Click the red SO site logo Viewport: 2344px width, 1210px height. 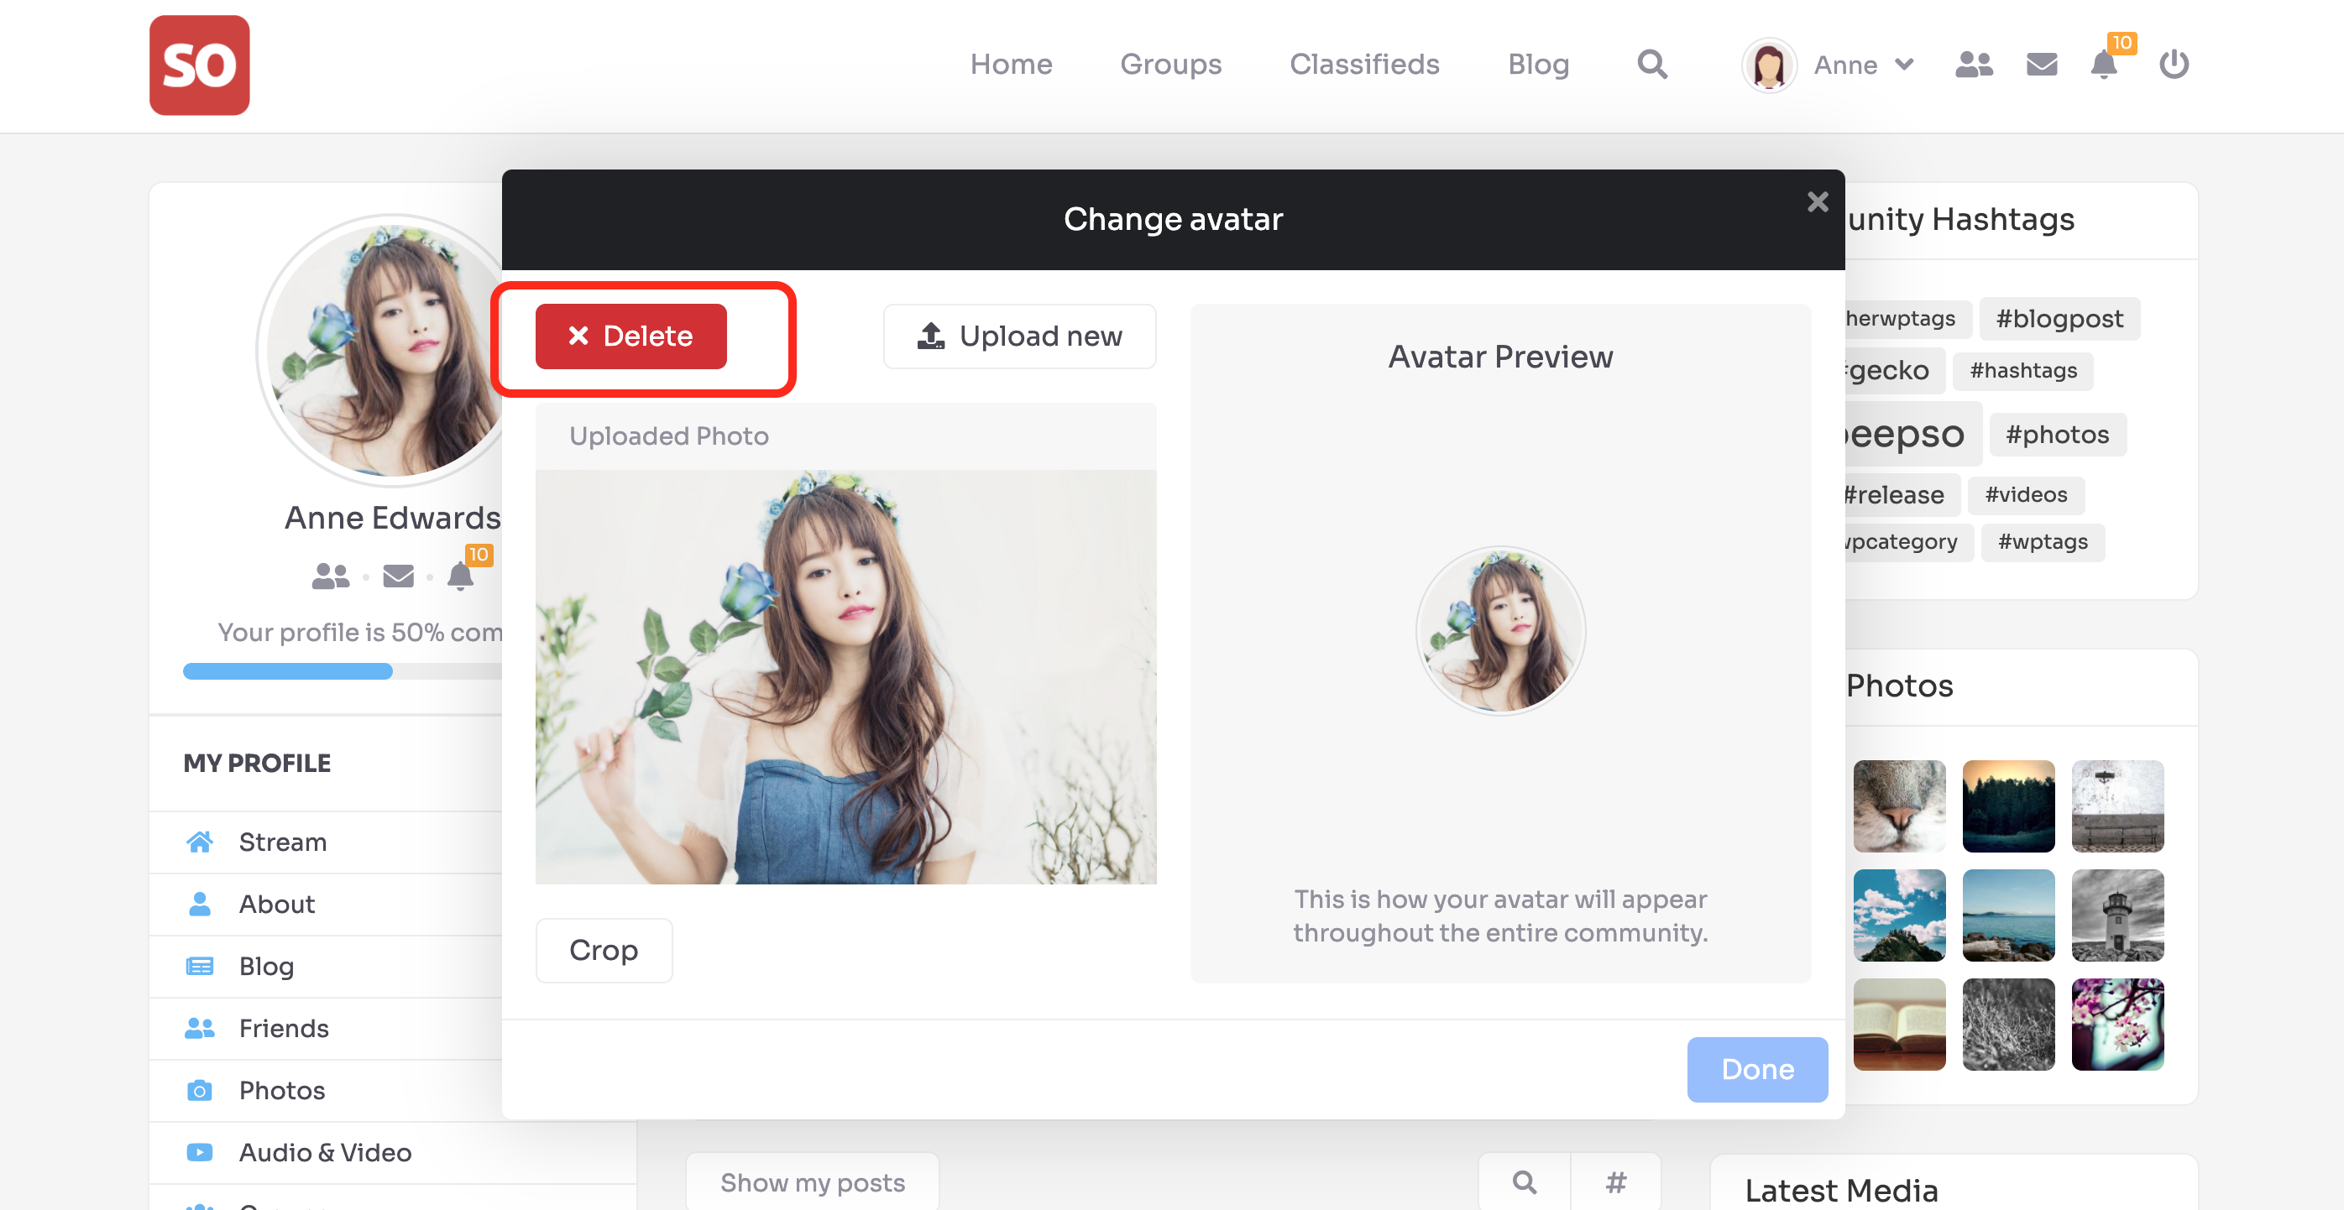pyautogui.click(x=199, y=65)
